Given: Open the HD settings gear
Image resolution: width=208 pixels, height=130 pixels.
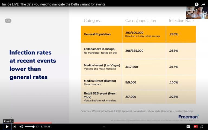Looking at the screenshot, I should [195, 127].
